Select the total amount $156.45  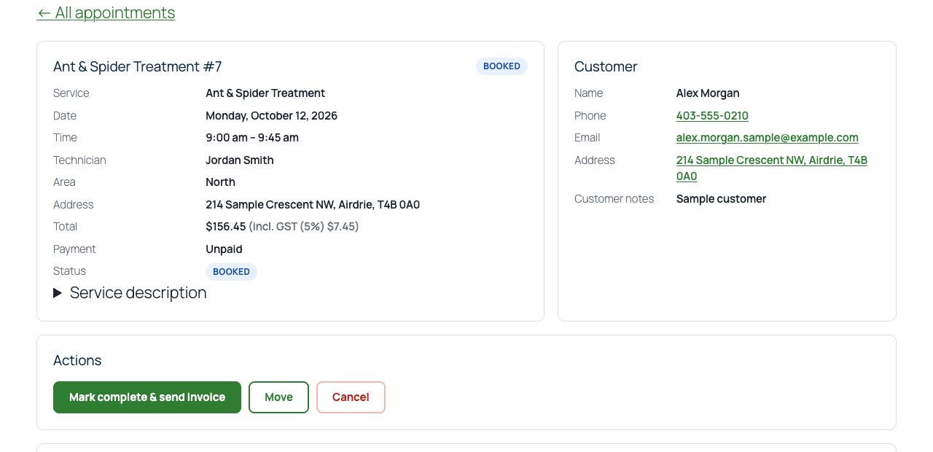coord(226,227)
